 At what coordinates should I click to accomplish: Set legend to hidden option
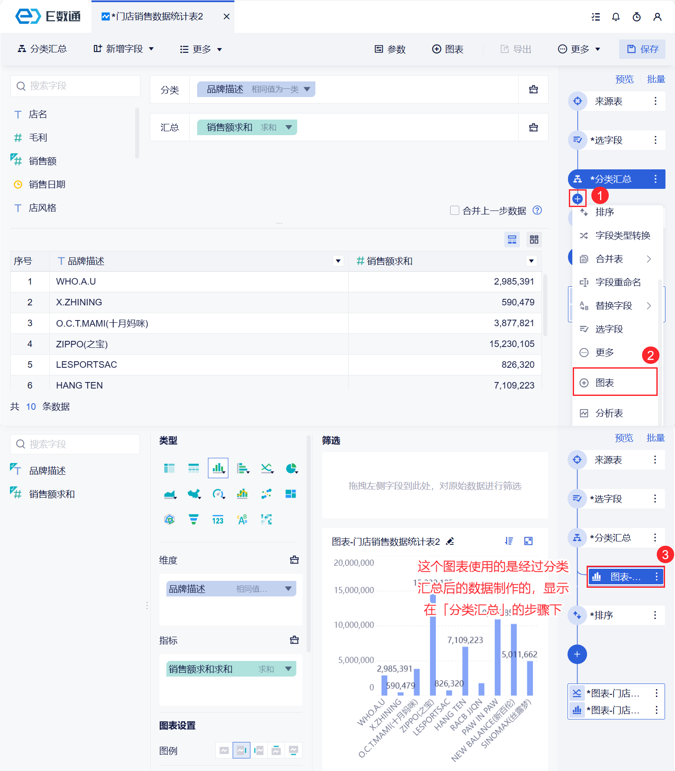(x=224, y=750)
